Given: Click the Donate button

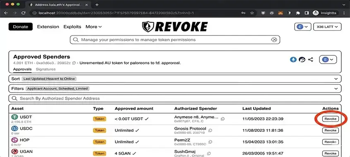Looking at the screenshot, I should pos(21,27).
